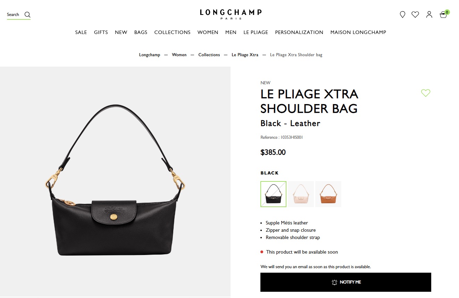This screenshot has height=298, width=459.
Task: Go to Women breadcrumb link
Action: pyautogui.click(x=179, y=55)
